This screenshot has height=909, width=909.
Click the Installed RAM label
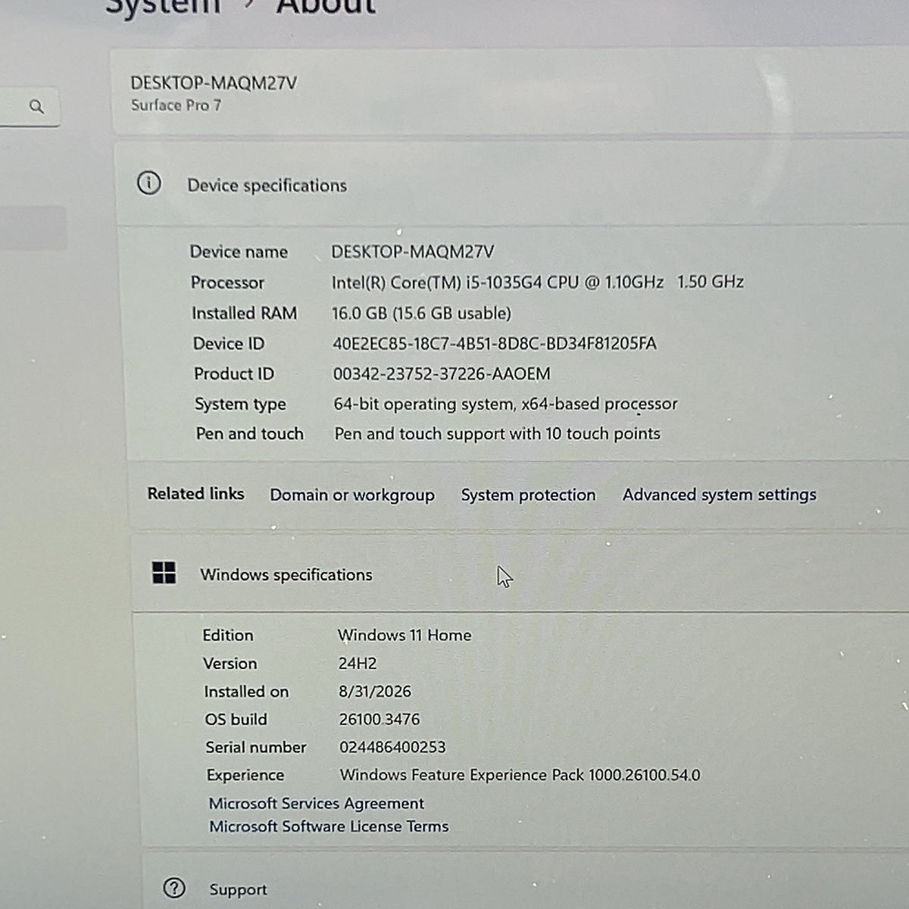[x=244, y=313]
